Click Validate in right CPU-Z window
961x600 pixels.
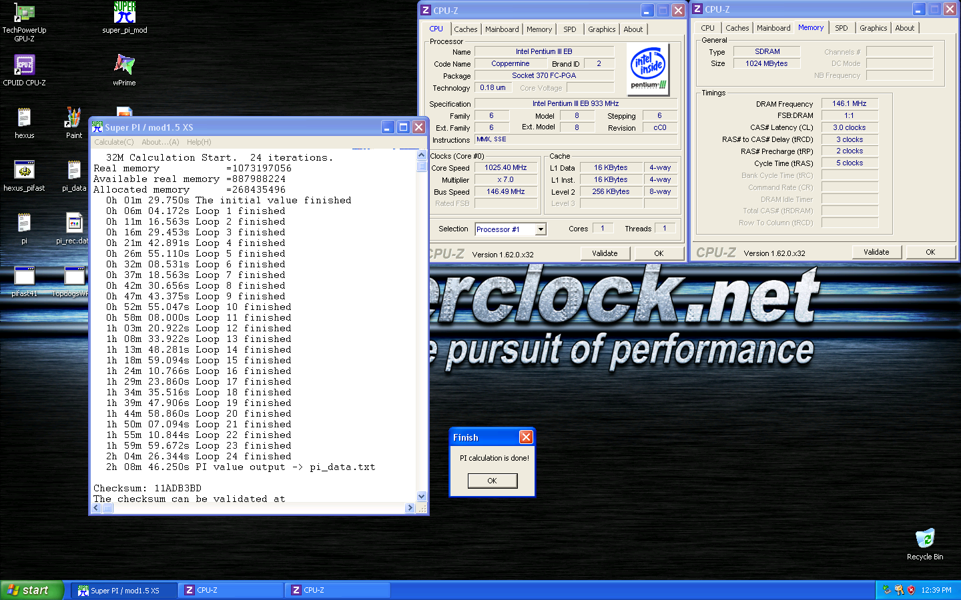pyautogui.click(x=876, y=252)
